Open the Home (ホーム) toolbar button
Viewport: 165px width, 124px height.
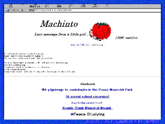point(47,6)
